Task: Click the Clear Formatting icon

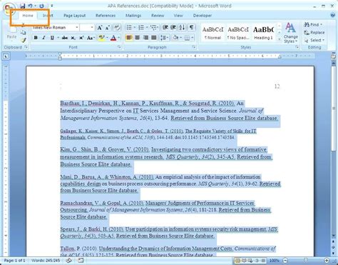Action: (x=117, y=28)
